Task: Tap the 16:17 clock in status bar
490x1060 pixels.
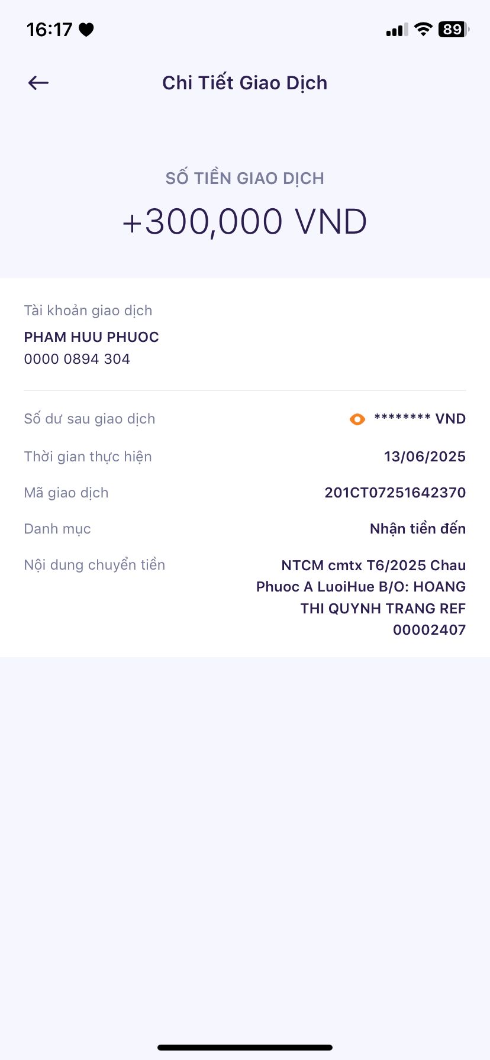Action: tap(49, 30)
